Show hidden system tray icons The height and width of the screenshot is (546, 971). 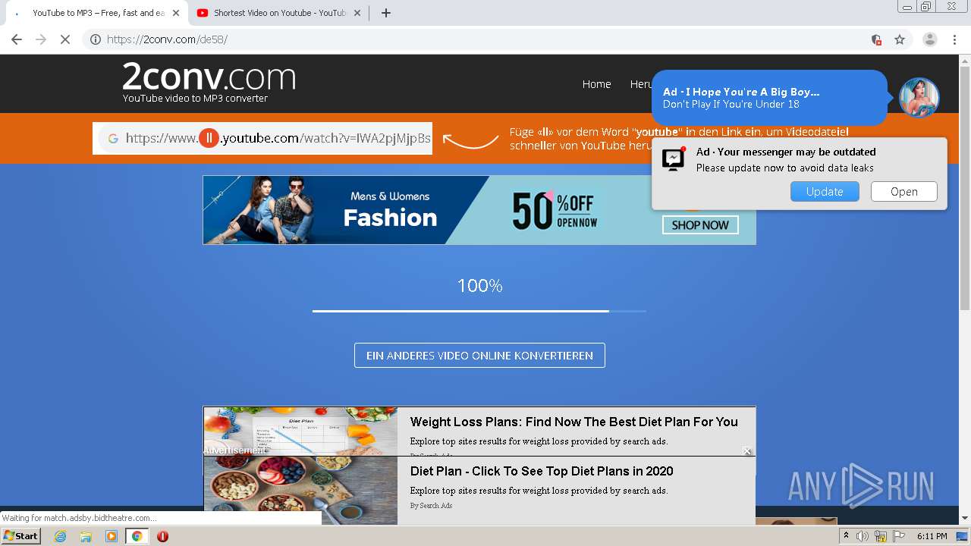846,536
